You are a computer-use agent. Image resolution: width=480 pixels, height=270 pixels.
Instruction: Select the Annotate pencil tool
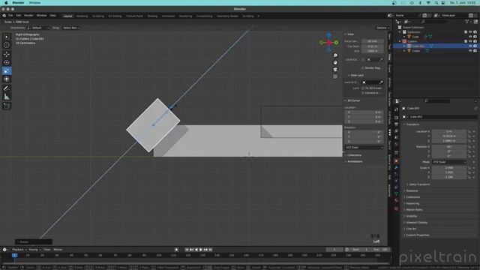click(x=7, y=88)
